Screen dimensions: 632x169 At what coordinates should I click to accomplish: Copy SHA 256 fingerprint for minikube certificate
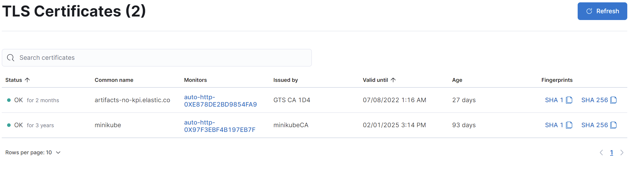pyautogui.click(x=613, y=125)
